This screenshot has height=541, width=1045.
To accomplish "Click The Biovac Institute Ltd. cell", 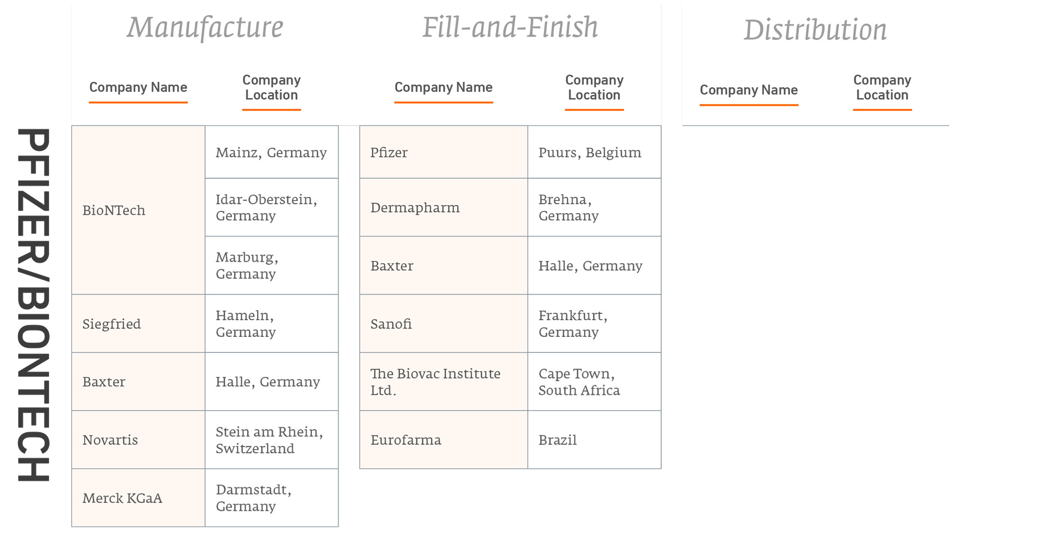I will 443,382.
